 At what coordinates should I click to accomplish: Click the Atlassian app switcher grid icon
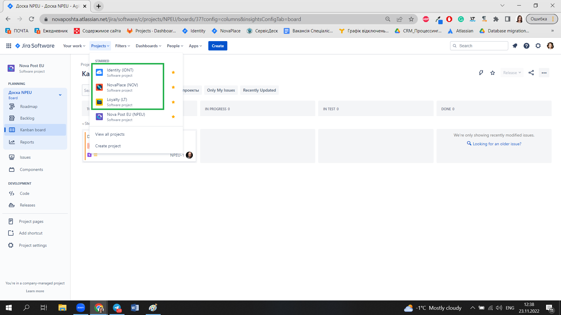(x=9, y=46)
